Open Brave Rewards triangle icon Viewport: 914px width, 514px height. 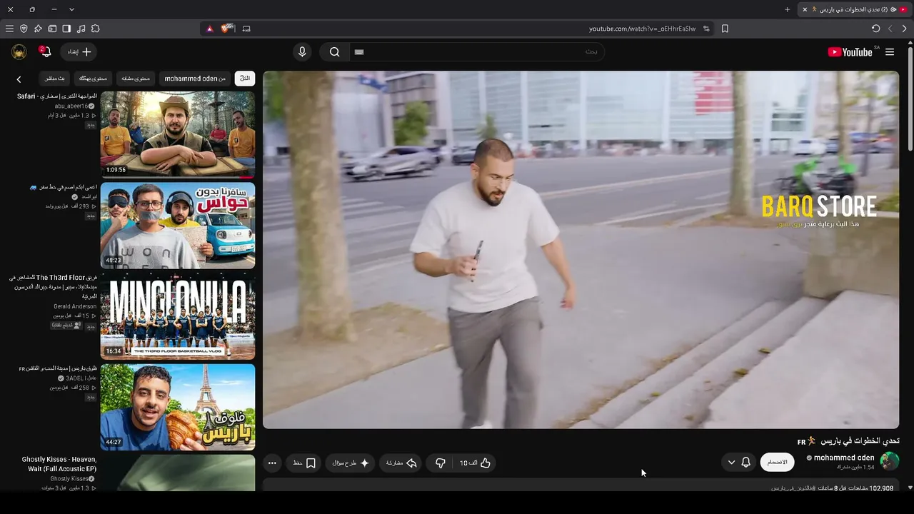click(209, 29)
